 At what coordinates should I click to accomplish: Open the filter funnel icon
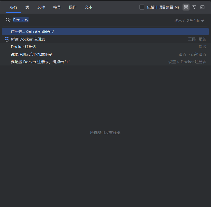(194, 7)
